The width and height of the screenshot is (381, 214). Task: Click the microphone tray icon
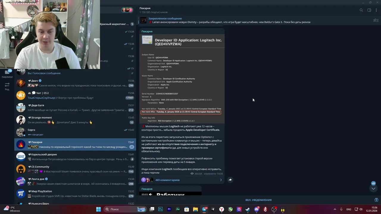[x=341, y=209]
